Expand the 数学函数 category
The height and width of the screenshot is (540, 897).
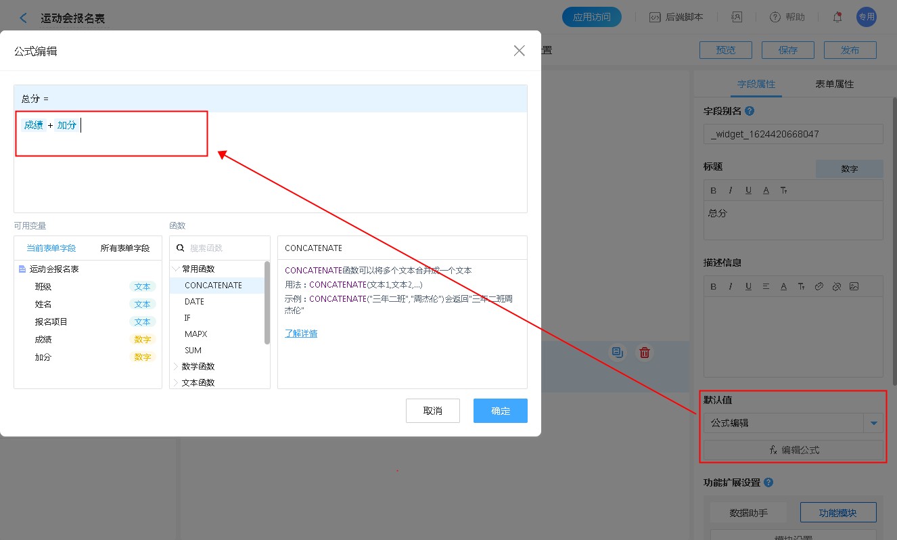tap(177, 367)
